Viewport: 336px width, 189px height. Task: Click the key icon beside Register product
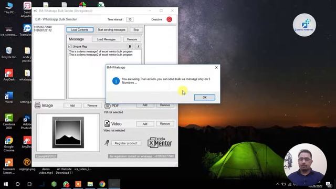point(107,143)
